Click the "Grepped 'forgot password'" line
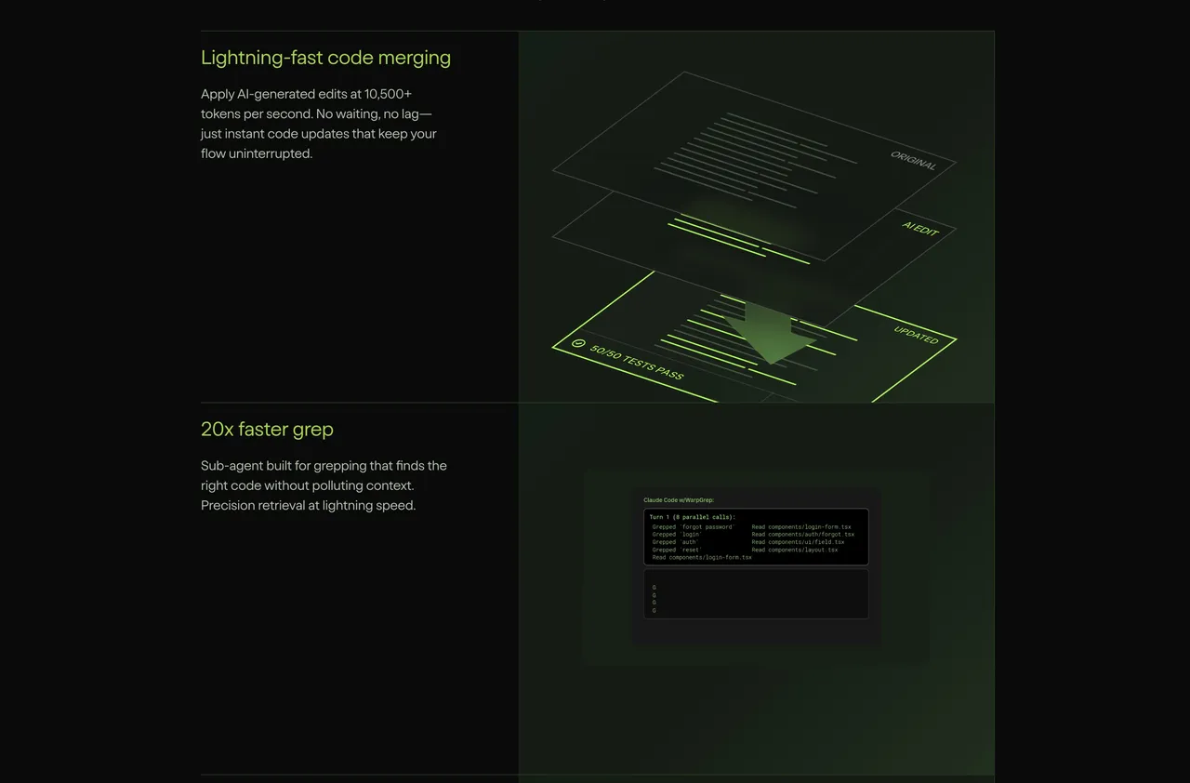Image resolution: width=1190 pixels, height=783 pixels. 694,527
